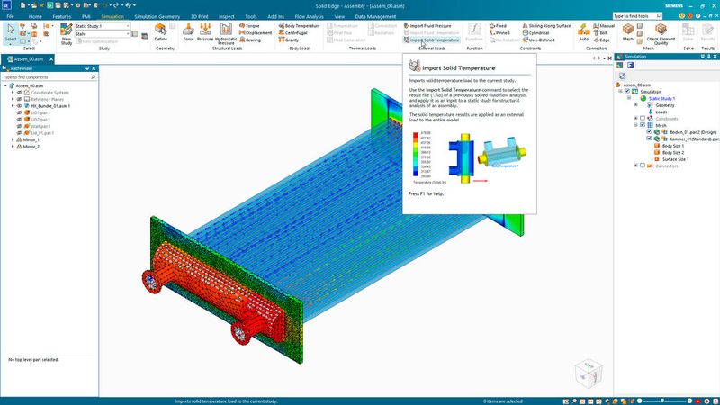Create a Manual connector

604,26
